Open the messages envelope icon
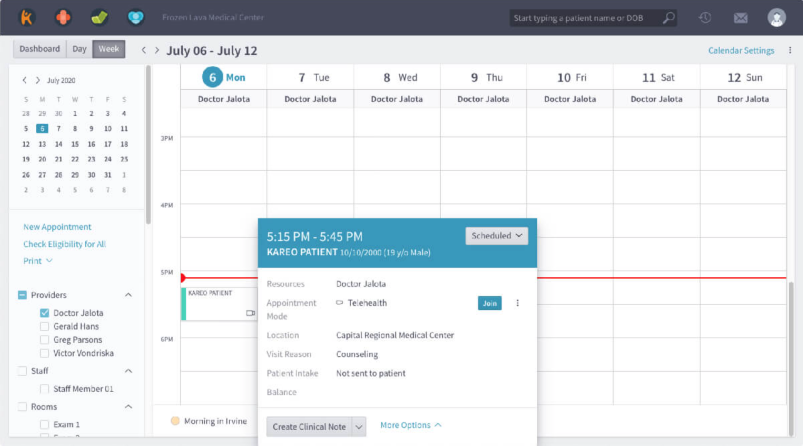The height and width of the screenshot is (446, 803). pos(740,17)
